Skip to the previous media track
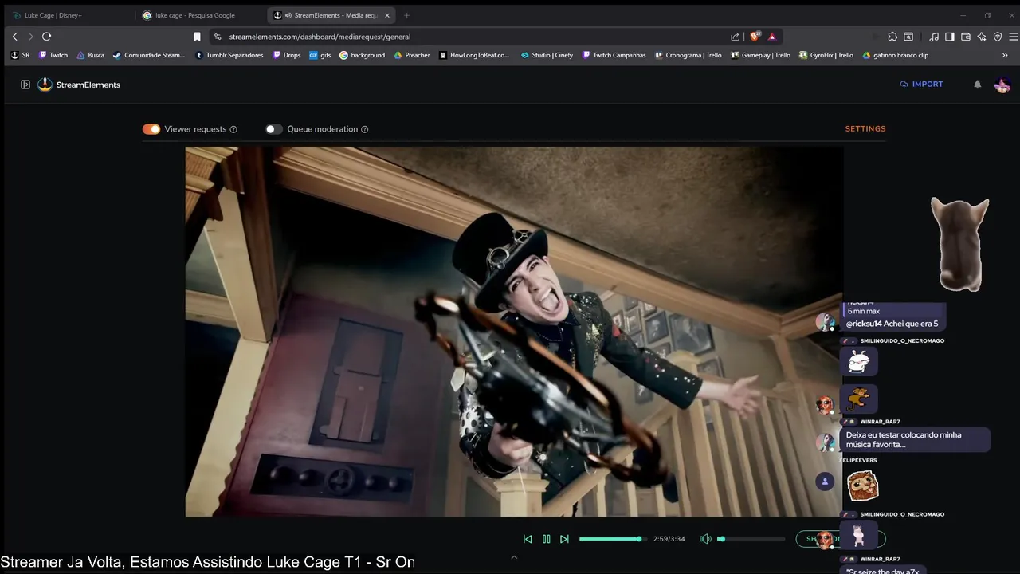This screenshot has width=1020, height=574. 528,539
